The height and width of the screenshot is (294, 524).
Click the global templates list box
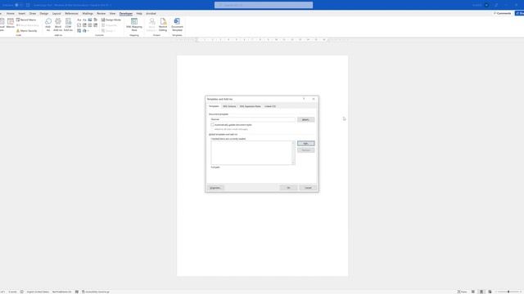point(253,153)
